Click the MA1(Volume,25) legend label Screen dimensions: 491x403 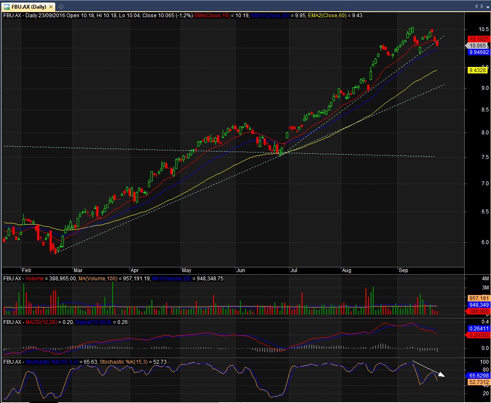click(x=171, y=278)
